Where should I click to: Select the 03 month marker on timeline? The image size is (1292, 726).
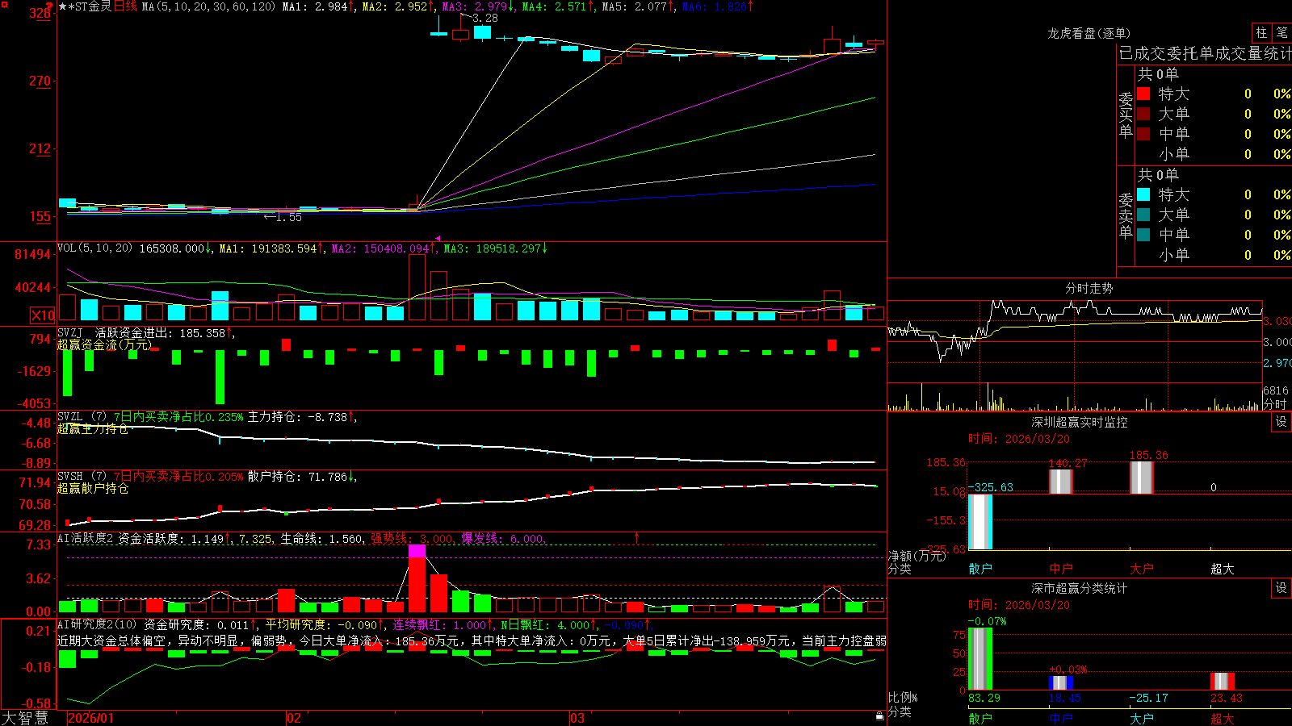577,718
